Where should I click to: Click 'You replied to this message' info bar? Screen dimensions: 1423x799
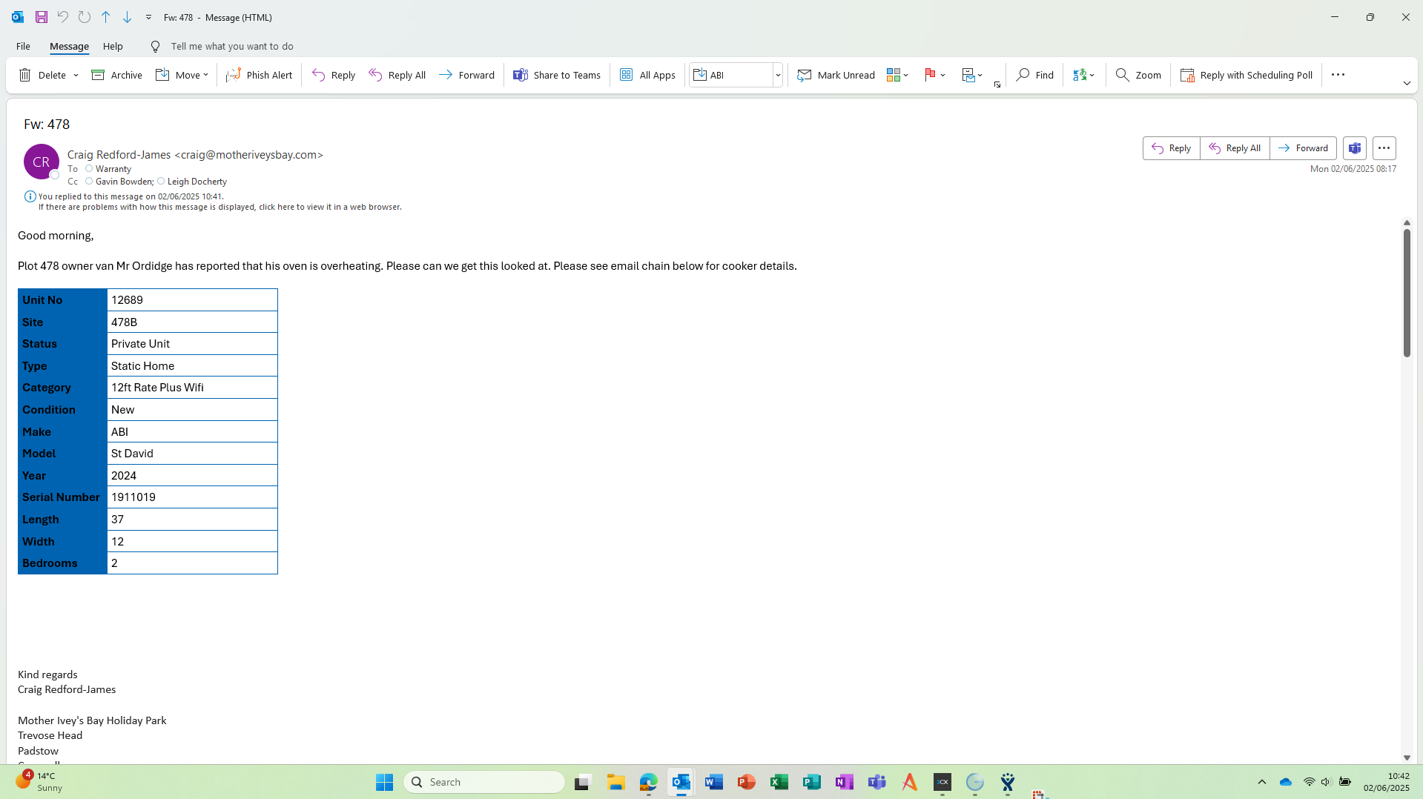(x=131, y=196)
